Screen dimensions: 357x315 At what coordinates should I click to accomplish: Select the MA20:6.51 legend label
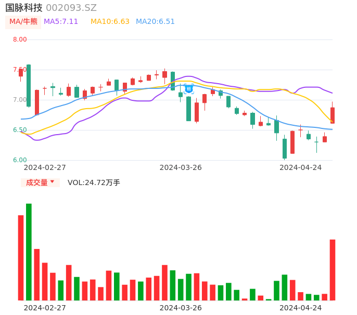155,22
